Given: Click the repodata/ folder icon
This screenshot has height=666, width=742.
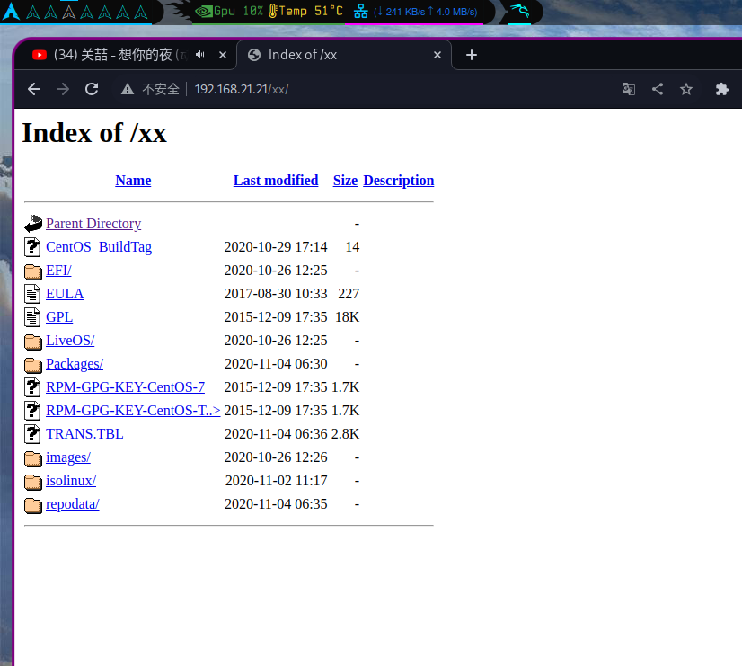Looking at the screenshot, I should coord(33,504).
